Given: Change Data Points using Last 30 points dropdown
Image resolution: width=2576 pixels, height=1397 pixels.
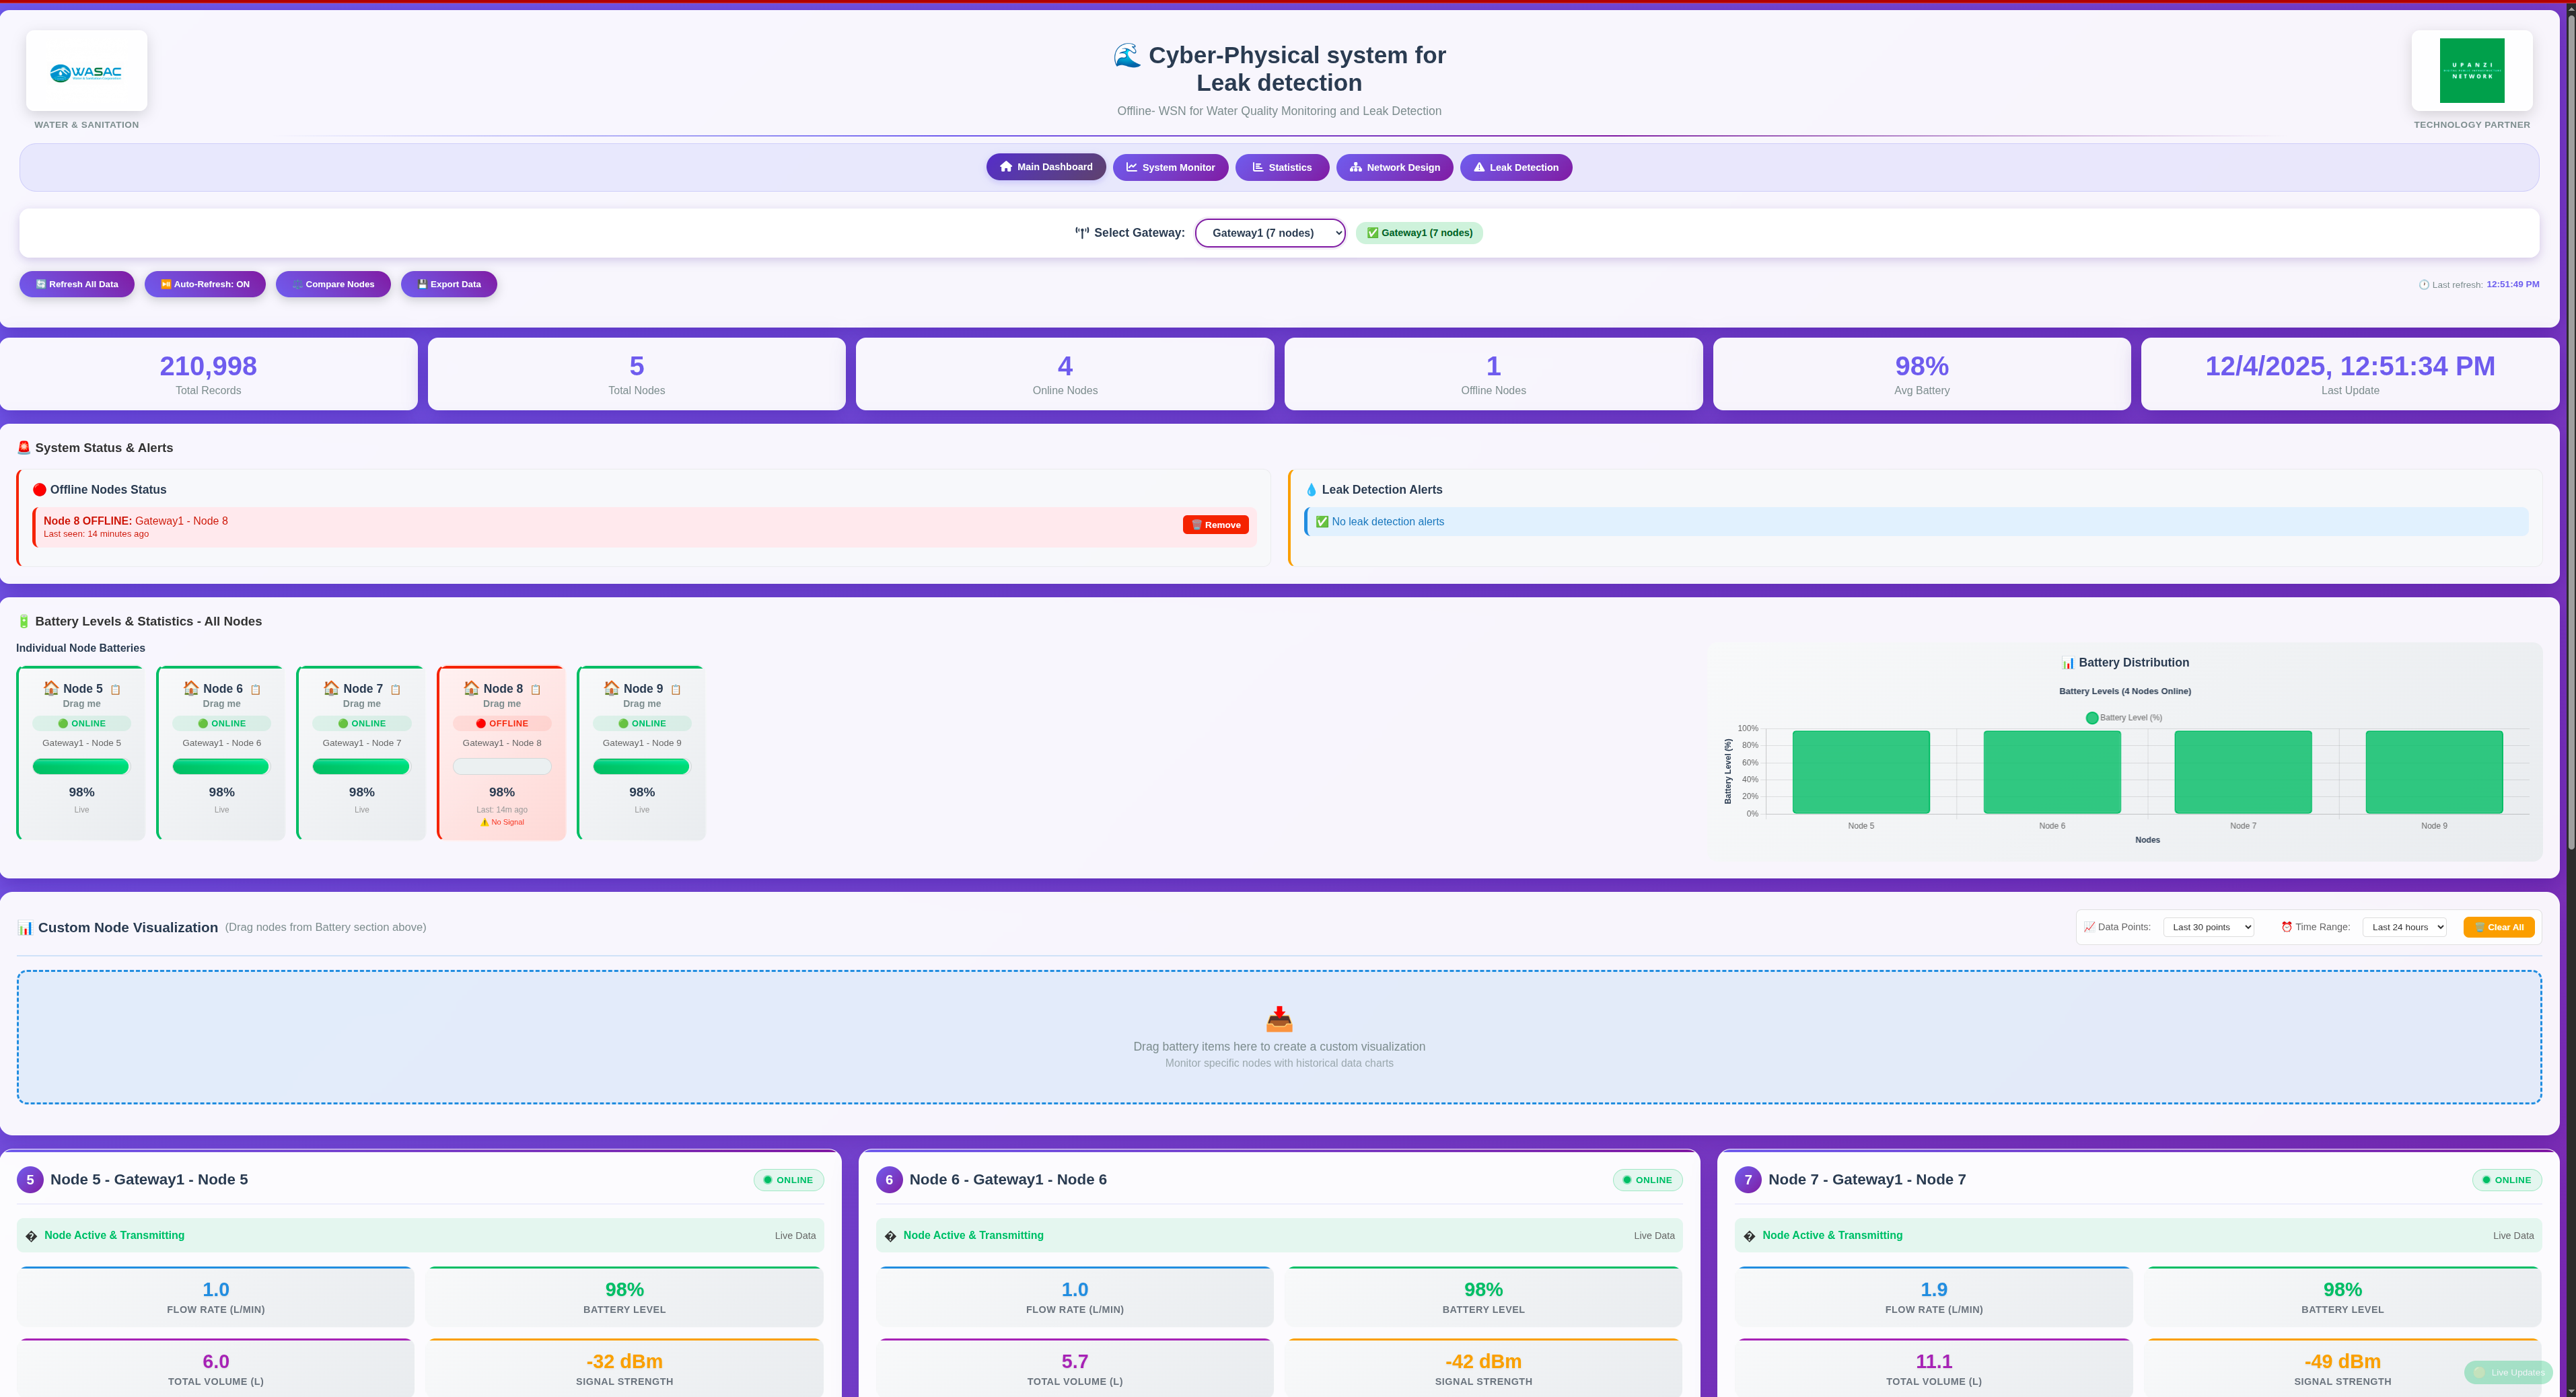Looking at the screenshot, I should click(x=2209, y=926).
